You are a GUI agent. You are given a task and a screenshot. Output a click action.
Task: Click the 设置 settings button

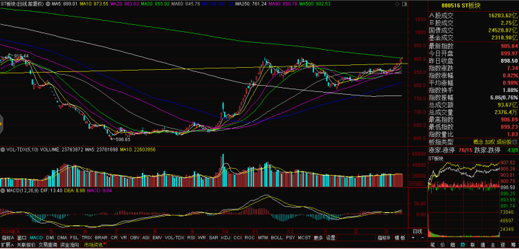[331, 238]
